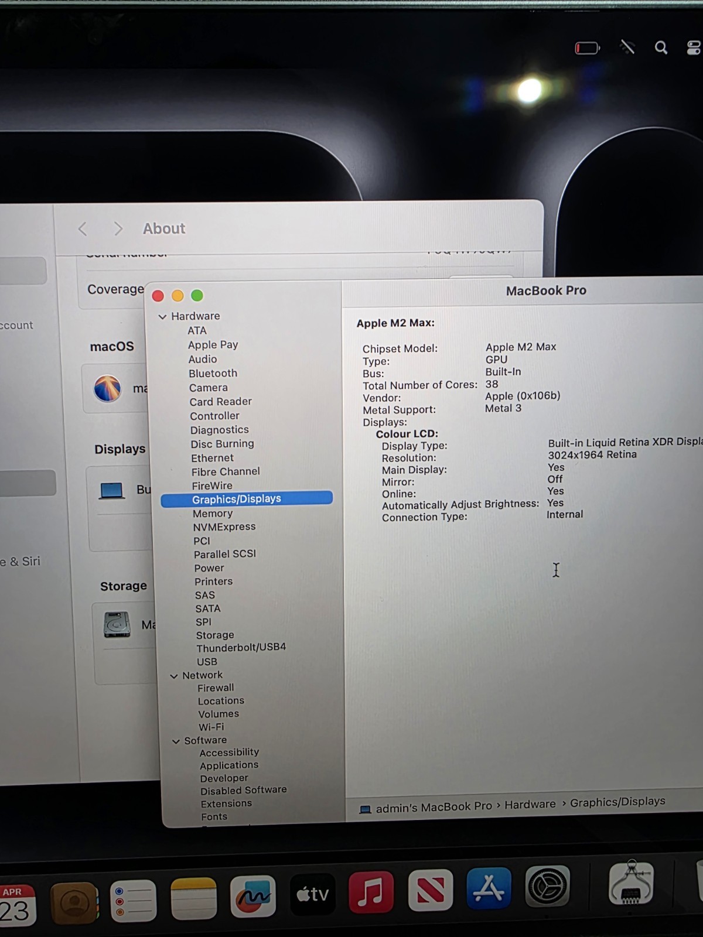The height and width of the screenshot is (937, 703).
Task: Select Parallel SCSI in the sidebar
Action: (225, 554)
